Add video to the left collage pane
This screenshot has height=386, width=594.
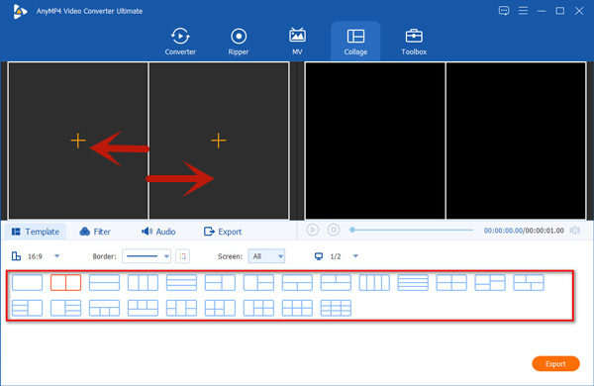click(x=78, y=141)
